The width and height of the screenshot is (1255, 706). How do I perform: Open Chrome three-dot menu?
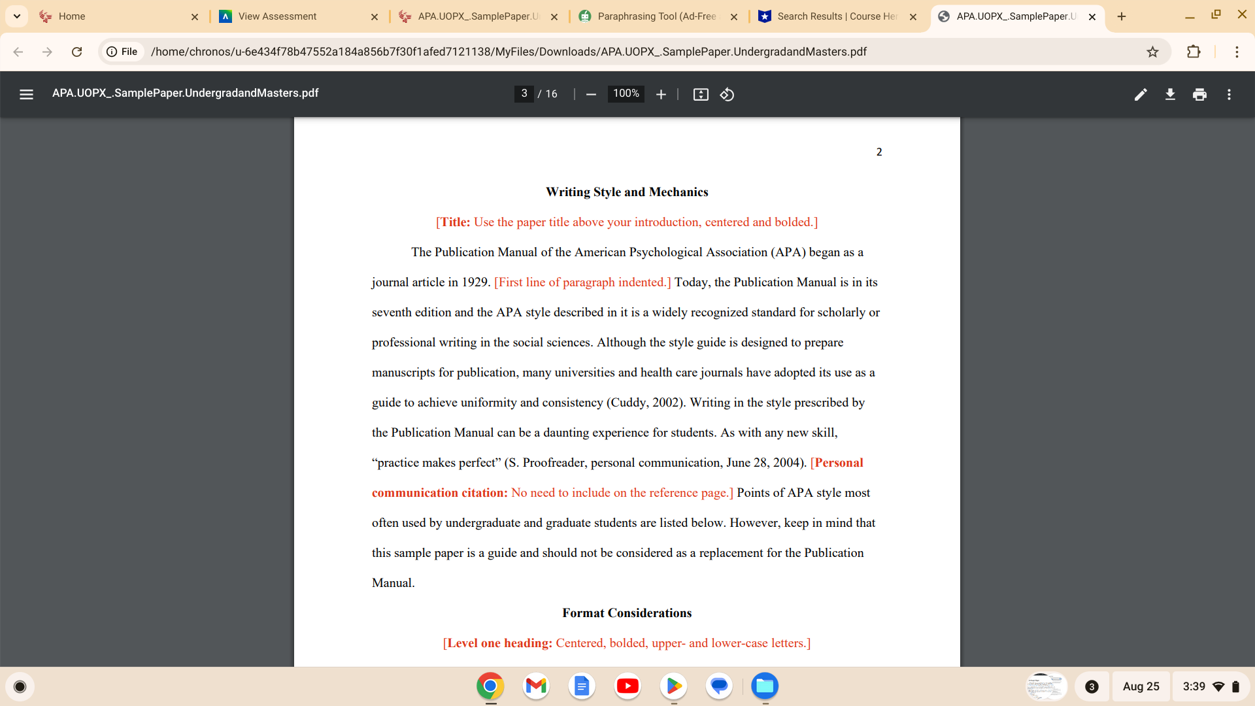pos(1237,52)
